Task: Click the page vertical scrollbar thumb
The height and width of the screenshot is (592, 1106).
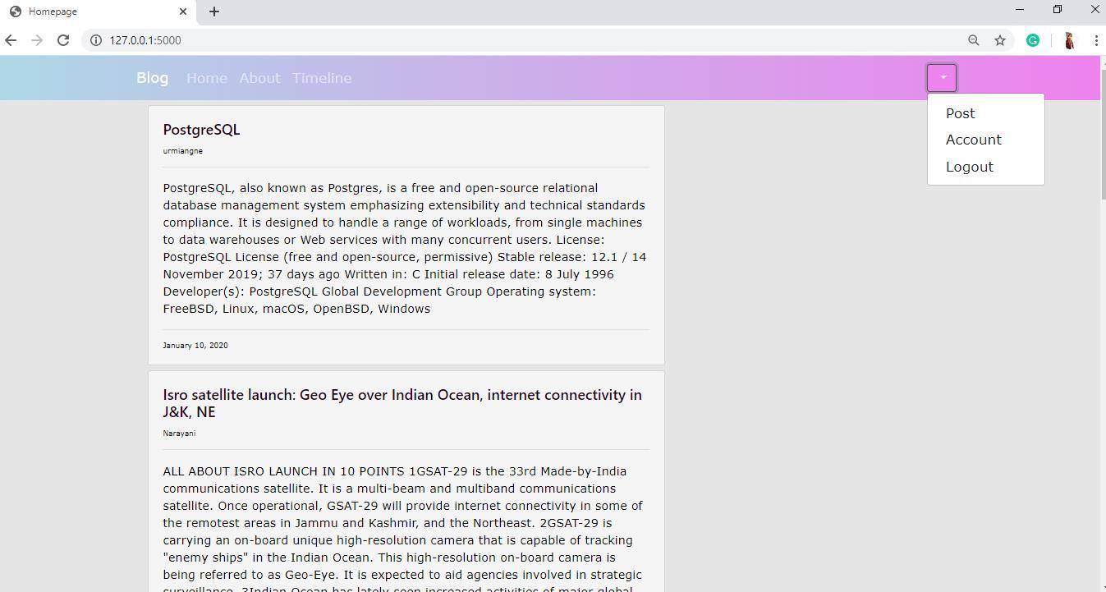Action: click(1103, 133)
